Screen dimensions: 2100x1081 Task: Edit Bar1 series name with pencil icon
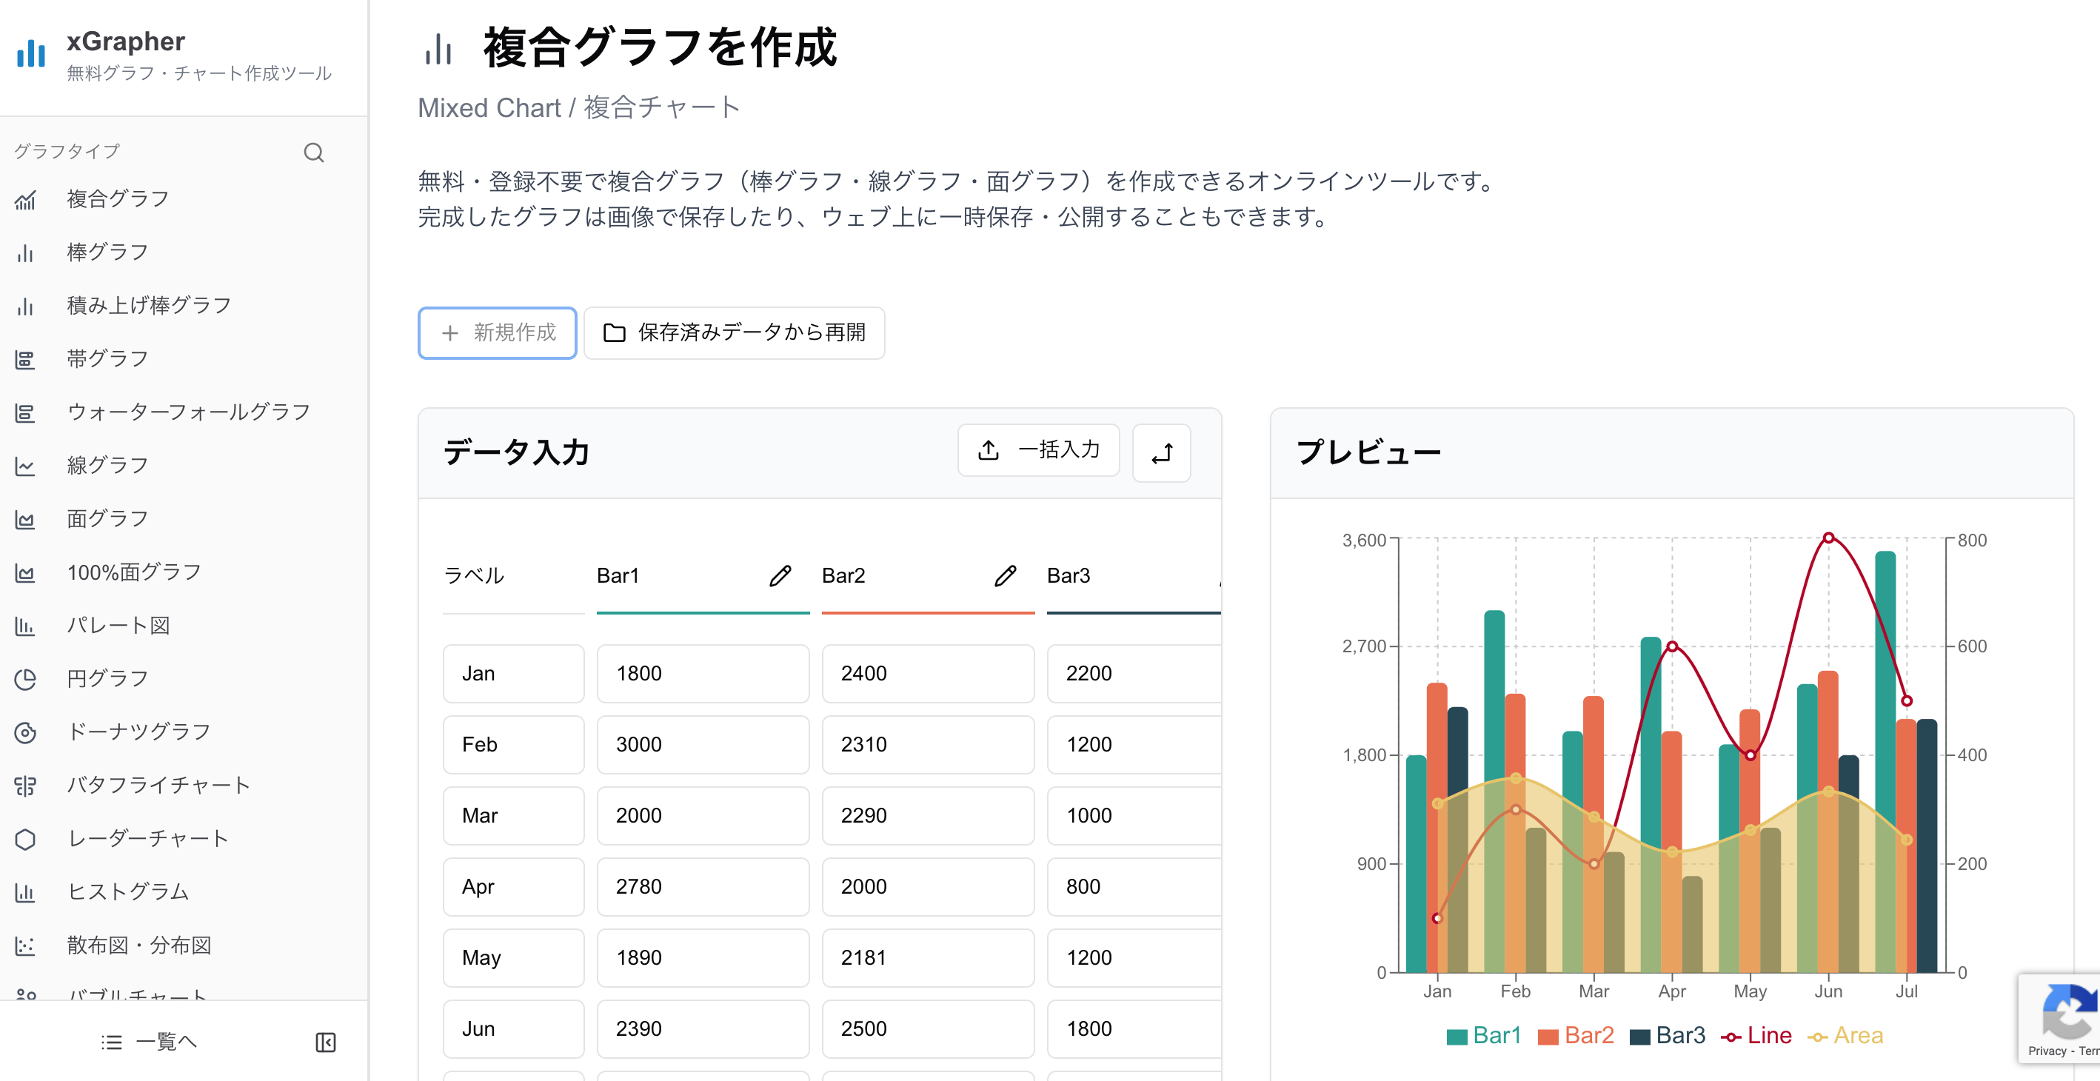[x=779, y=575]
